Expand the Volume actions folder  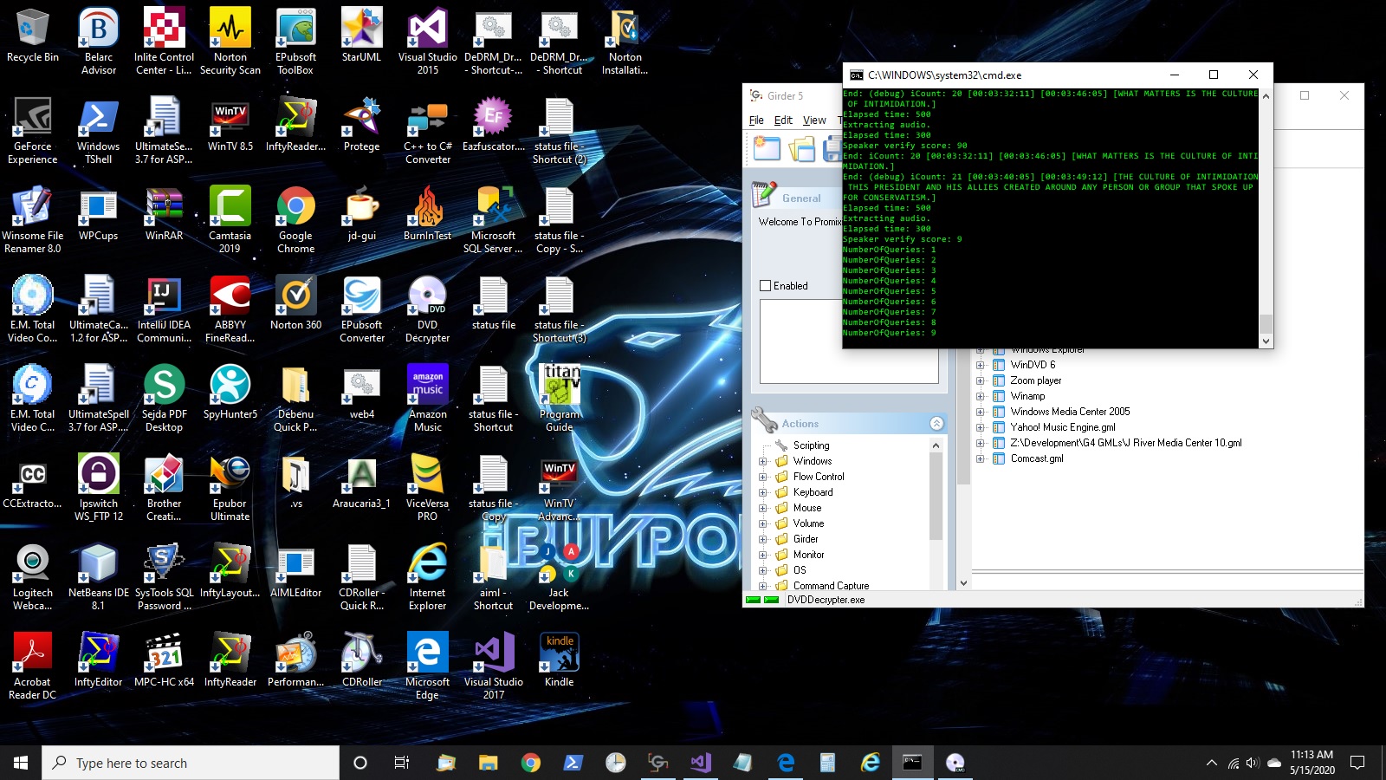point(763,523)
